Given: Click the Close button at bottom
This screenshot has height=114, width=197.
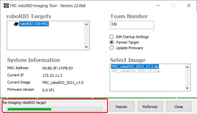Looking at the screenshot, I should point(179,107).
